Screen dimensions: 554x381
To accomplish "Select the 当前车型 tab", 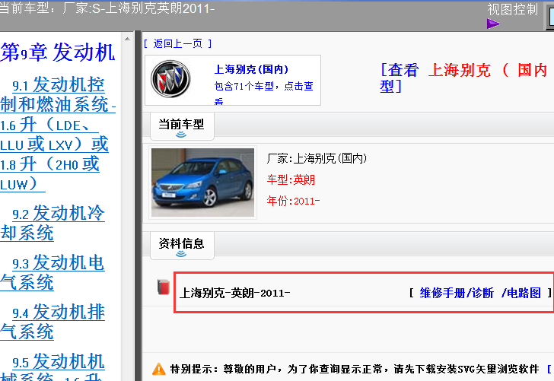I will coord(182,126).
